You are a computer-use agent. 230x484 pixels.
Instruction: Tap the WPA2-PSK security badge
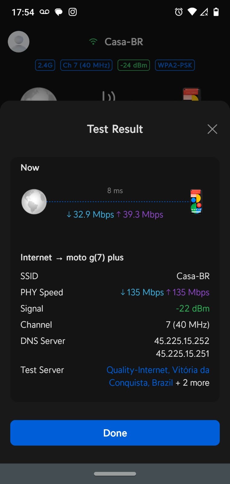(175, 65)
